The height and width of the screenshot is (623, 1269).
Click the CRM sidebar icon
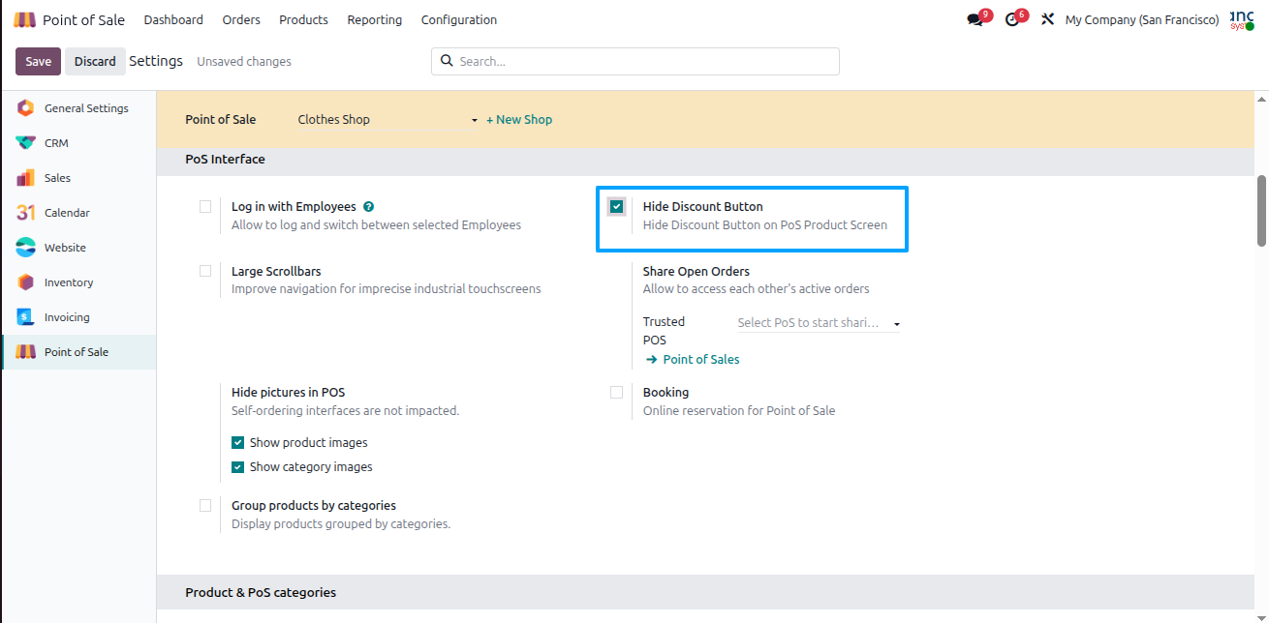click(x=26, y=143)
